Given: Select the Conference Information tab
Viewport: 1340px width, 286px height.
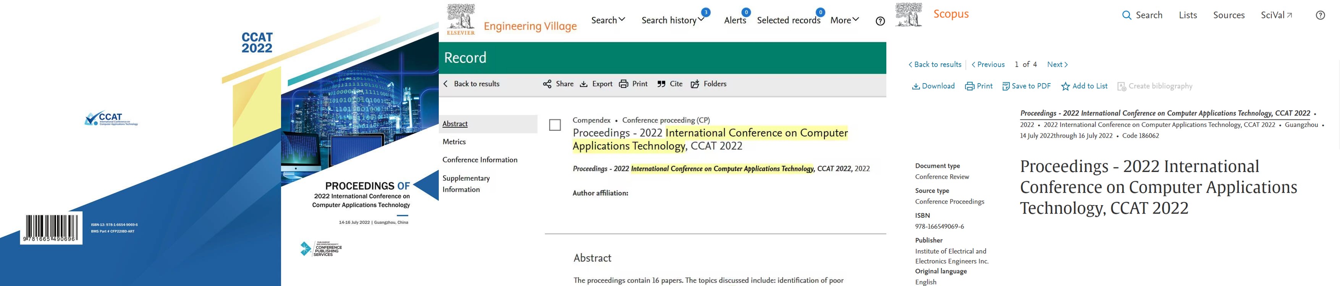Looking at the screenshot, I should [480, 160].
